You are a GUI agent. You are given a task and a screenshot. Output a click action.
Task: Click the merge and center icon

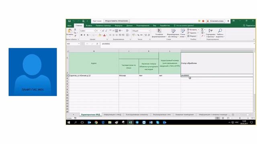[127, 35]
